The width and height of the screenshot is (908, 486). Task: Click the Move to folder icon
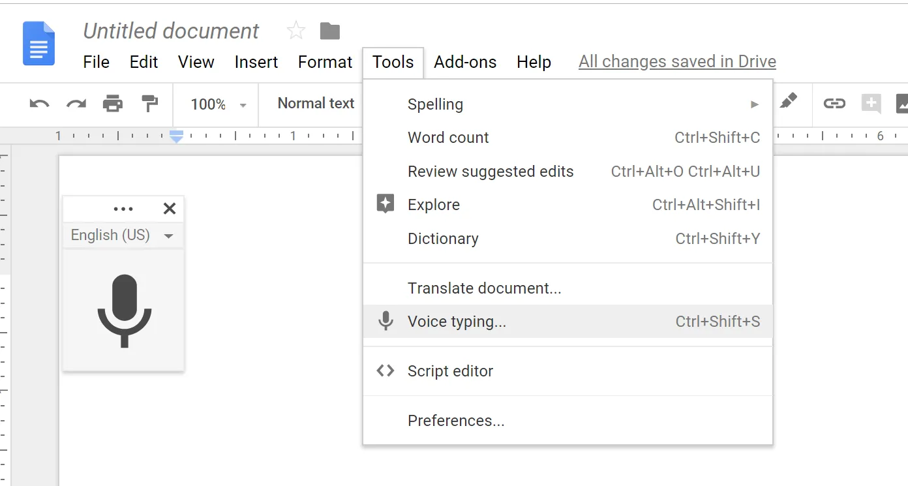pos(330,31)
